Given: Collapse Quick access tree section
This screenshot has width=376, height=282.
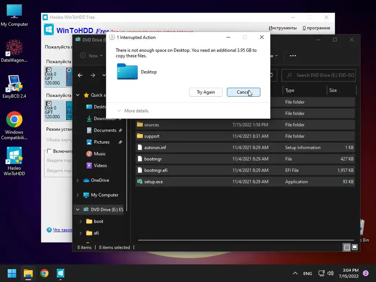Looking at the screenshot, I should click(x=78, y=95).
